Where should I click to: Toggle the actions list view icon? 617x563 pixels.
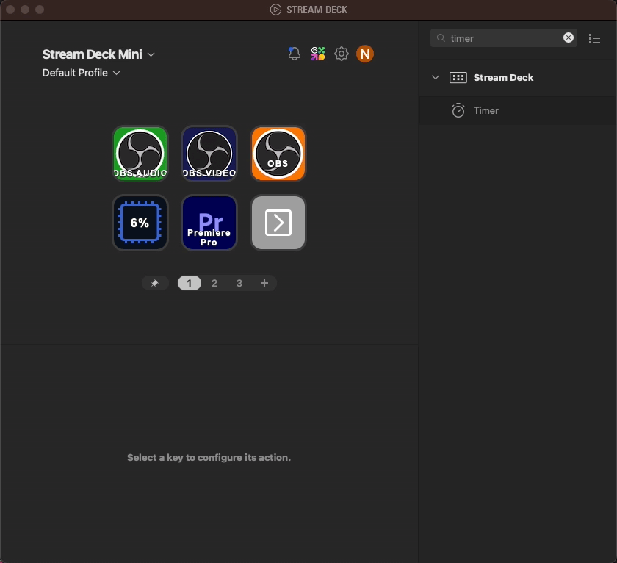594,38
